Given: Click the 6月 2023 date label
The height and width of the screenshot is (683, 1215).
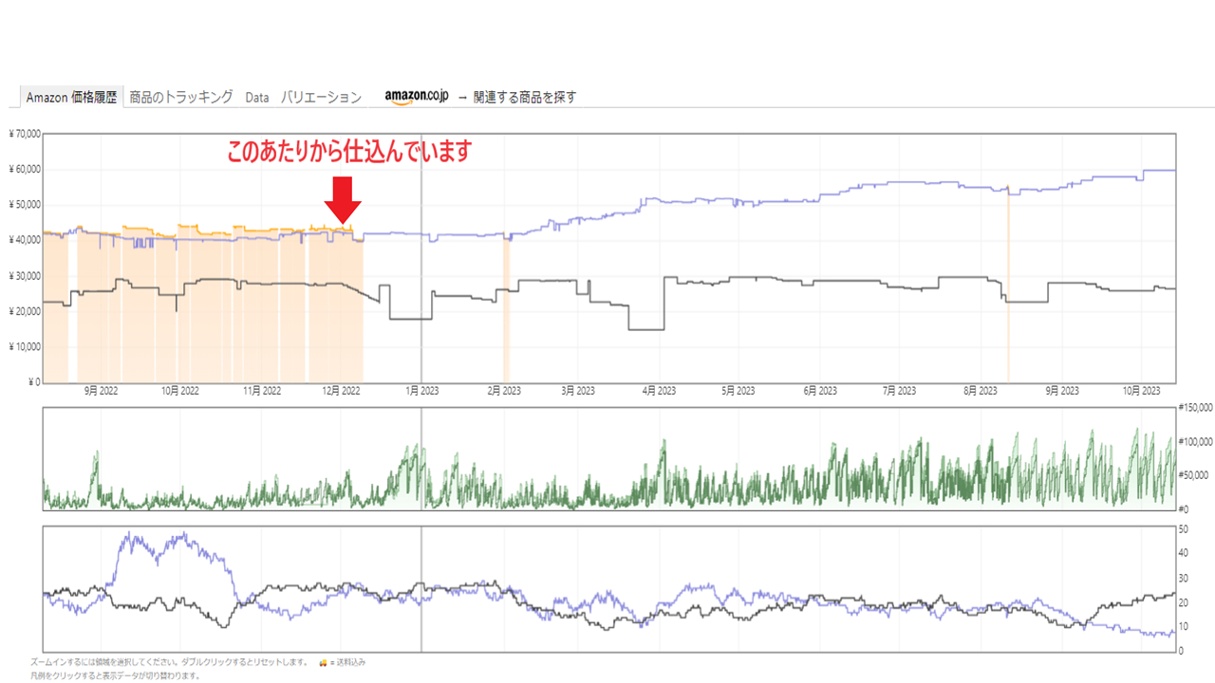Looking at the screenshot, I should [820, 391].
